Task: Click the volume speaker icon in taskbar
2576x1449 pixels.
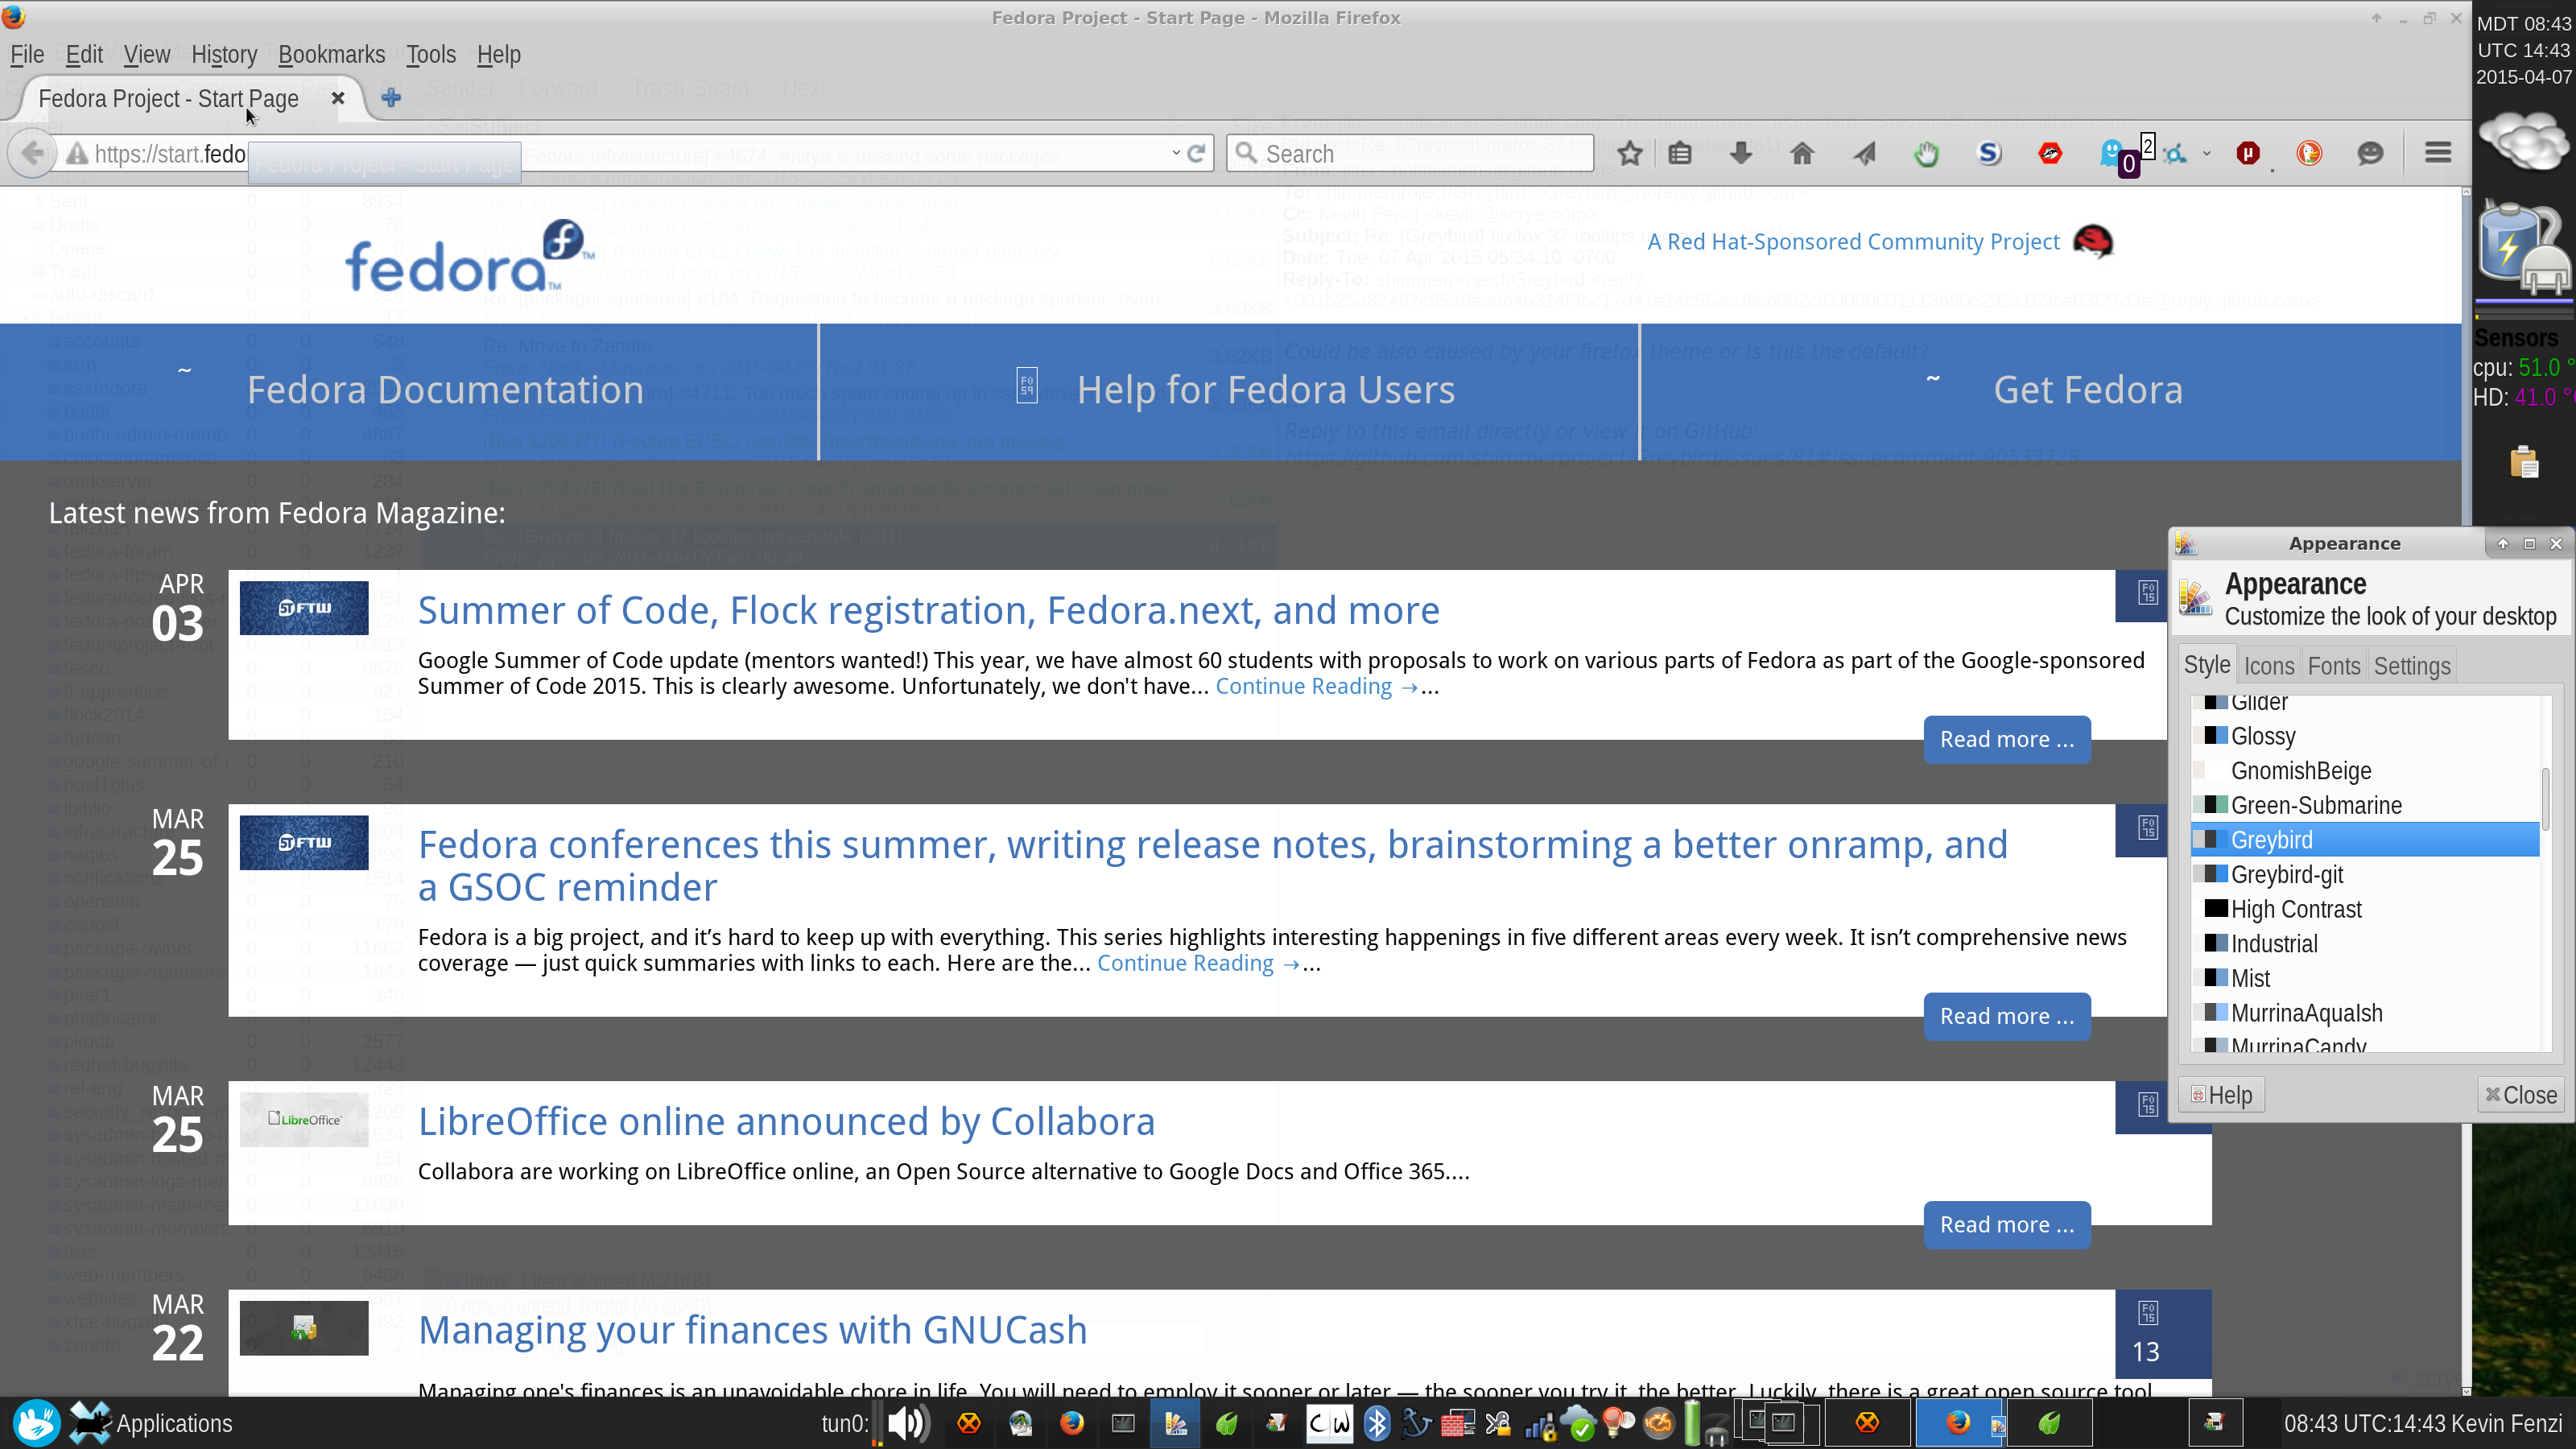Action: tap(908, 1423)
